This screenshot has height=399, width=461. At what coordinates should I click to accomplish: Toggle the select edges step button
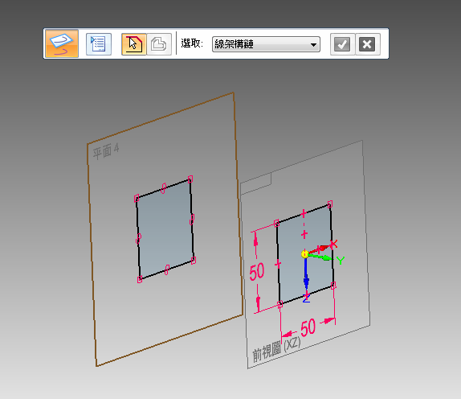pos(134,44)
